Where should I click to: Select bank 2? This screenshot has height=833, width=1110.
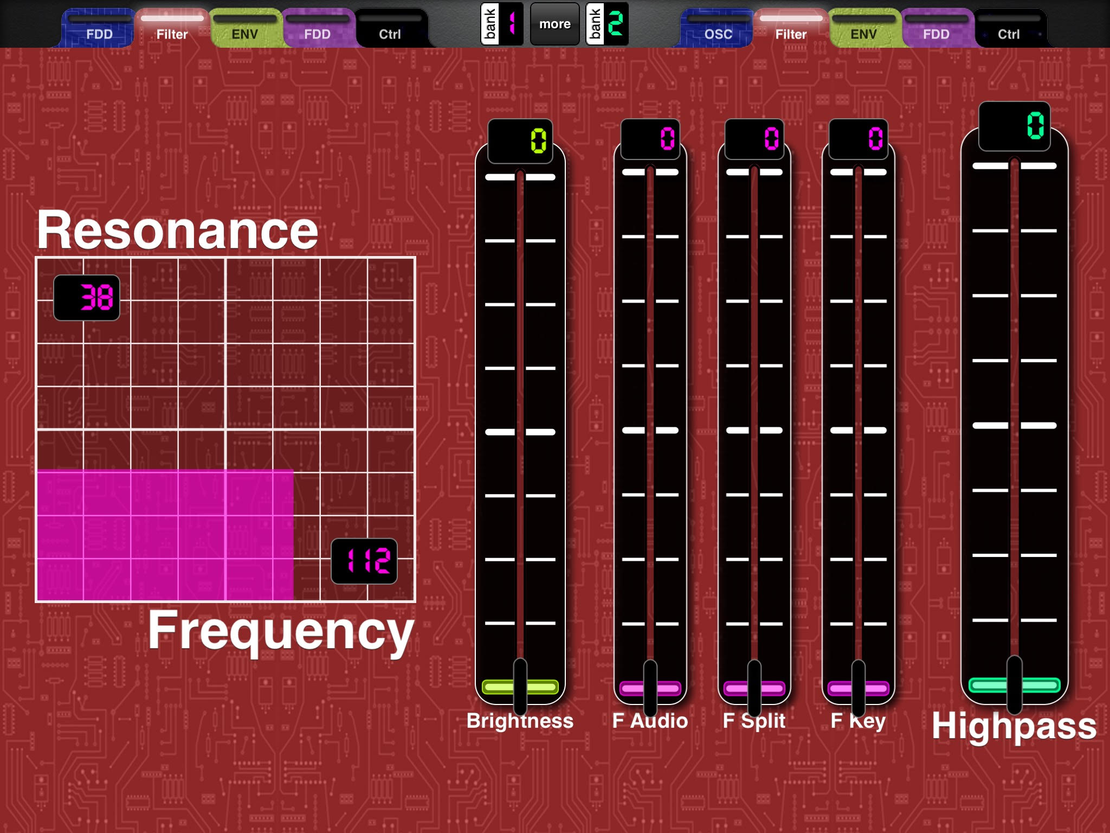coord(607,24)
